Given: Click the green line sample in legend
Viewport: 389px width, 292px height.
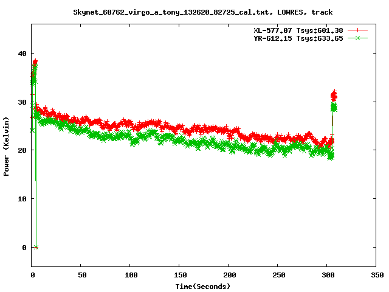Looking at the screenshot, I should (x=357, y=38).
